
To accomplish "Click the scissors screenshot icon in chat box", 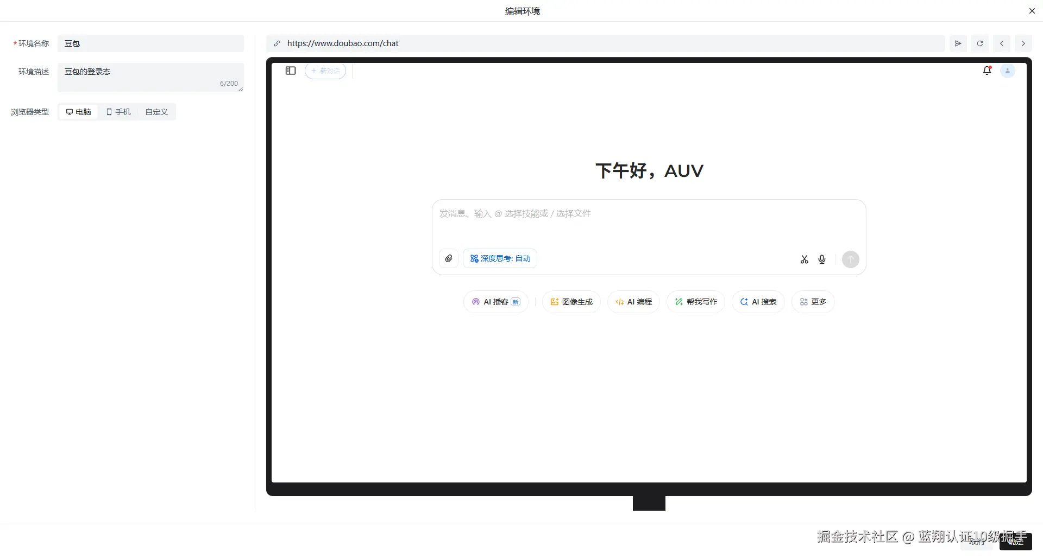I will [x=805, y=259].
